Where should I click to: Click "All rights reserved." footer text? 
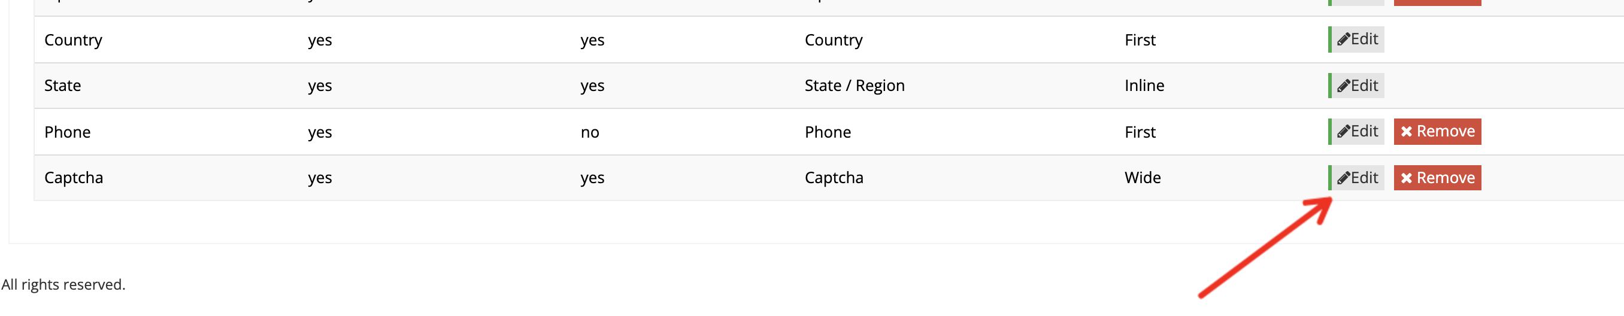[63, 284]
